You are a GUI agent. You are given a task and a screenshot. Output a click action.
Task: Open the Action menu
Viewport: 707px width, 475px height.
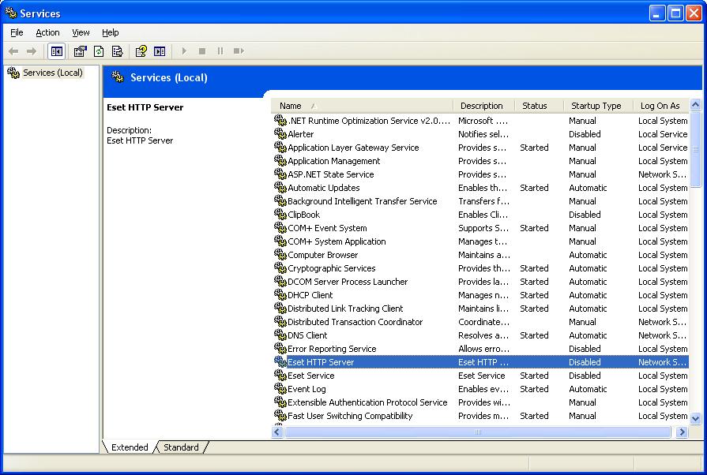point(47,32)
